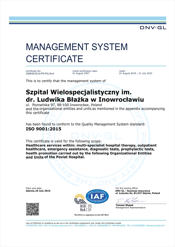Select 'ul. Łużycka 6e, 81-537 Gdynia, Poland'
This screenshot has height=247, width=175.
click(138, 193)
